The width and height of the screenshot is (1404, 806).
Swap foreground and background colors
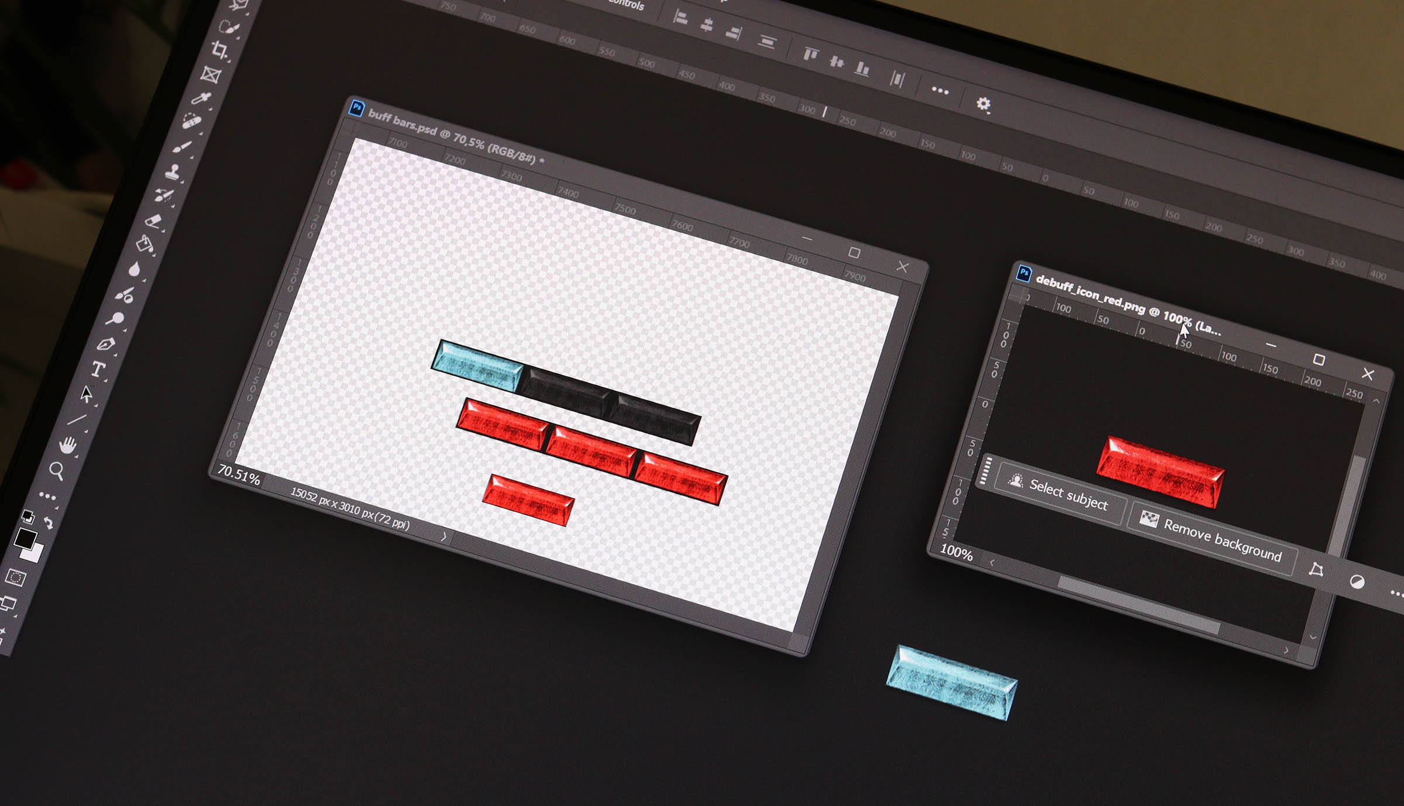pyautogui.click(x=49, y=523)
